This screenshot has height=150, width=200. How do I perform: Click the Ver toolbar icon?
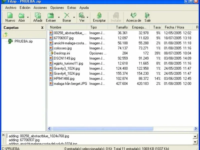tap(82, 17)
